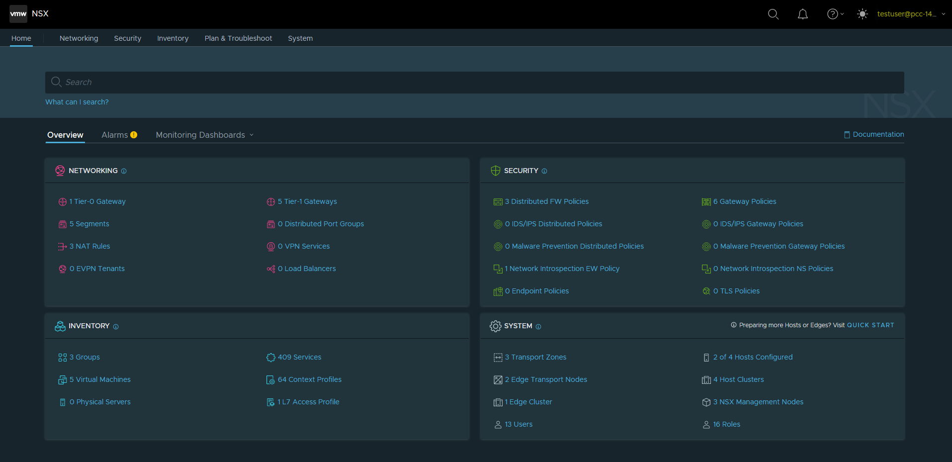Open 0 IDS/IPS Distributed Policies link
This screenshot has width=952, height=462.
pos(554,224)
